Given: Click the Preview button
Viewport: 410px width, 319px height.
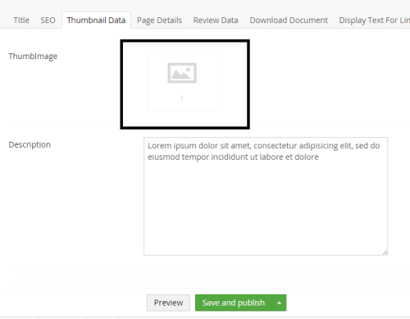Looking at the screenshot, I should click(168, 303).
